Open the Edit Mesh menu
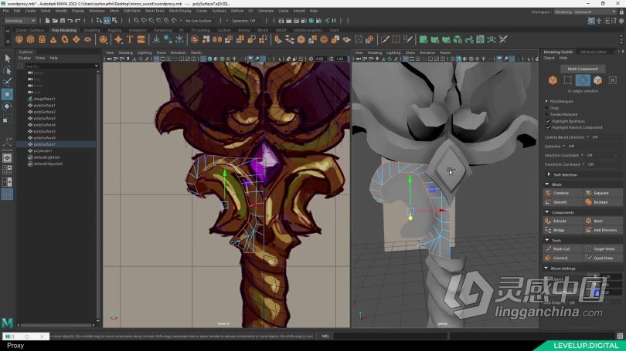 coord(132,11)
